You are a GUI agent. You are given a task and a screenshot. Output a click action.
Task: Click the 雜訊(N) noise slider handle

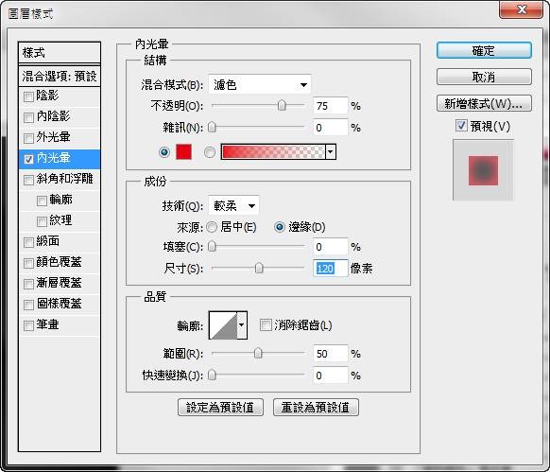click(x=212, y=127)
